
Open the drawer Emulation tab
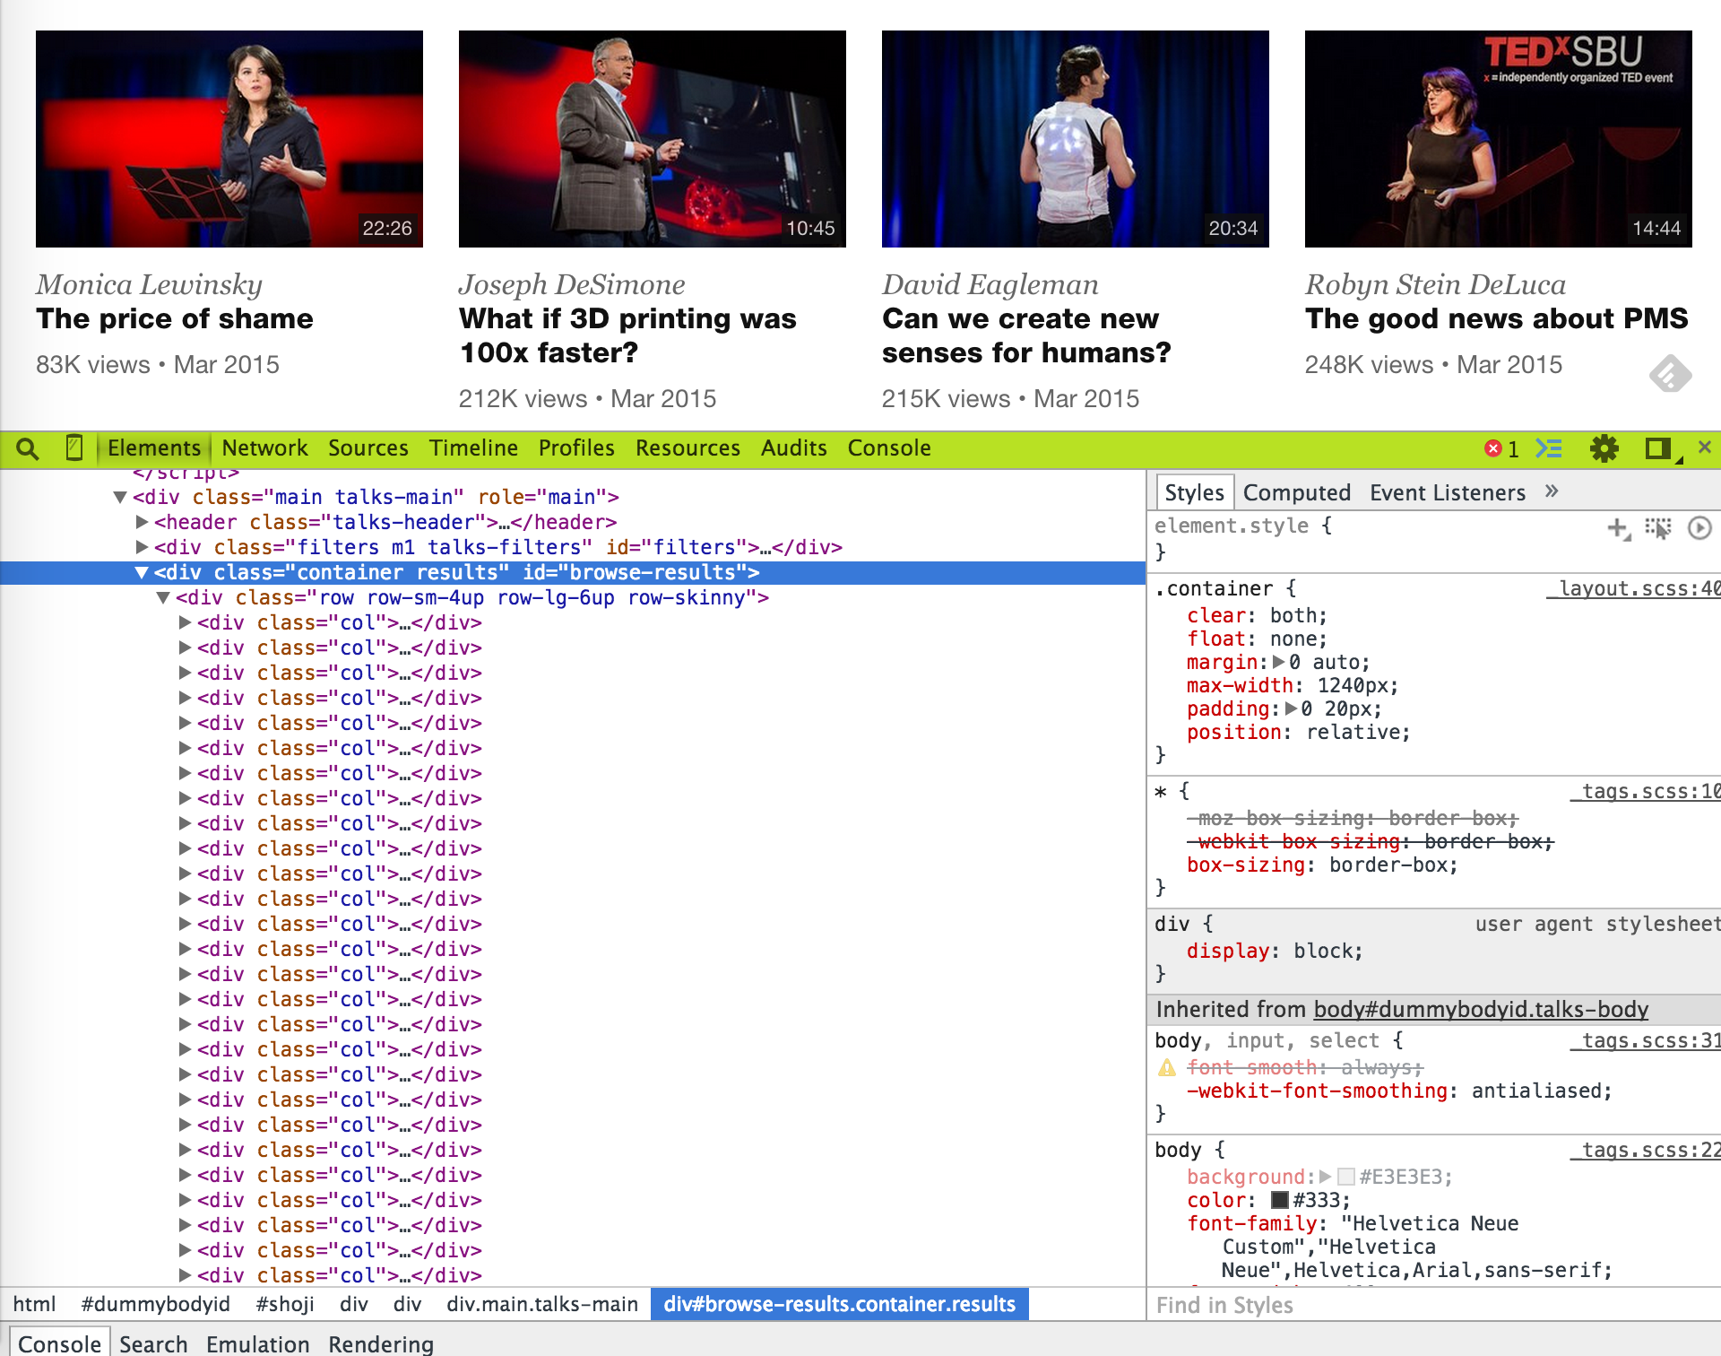click(258, 1343)
